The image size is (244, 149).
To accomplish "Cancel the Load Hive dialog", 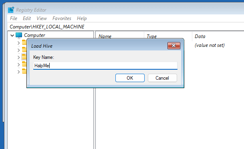I will point(162,78).
